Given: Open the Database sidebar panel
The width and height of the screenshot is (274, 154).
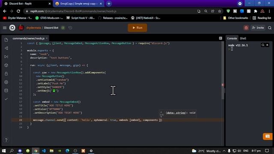Looking at the screenshot, I should coord(6,90).
